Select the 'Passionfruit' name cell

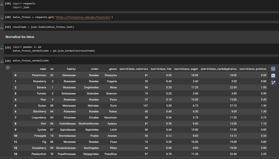click(x=39, y=154)
